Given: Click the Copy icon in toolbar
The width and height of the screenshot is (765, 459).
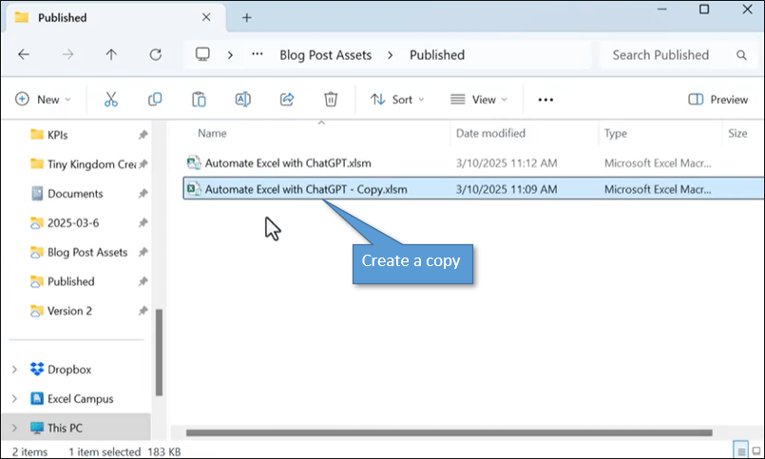Looking at the screenshot, I should click(155, 99).
